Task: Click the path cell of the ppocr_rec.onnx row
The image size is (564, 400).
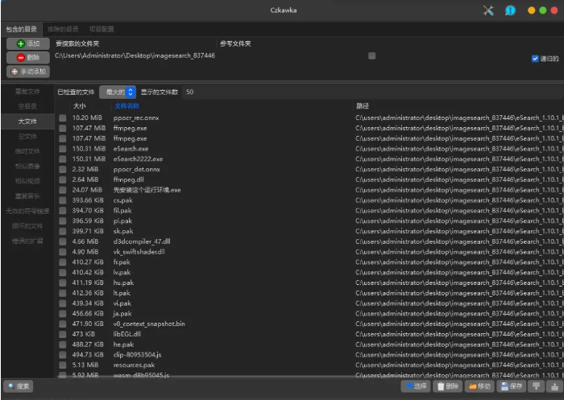Action: (459, 118)
